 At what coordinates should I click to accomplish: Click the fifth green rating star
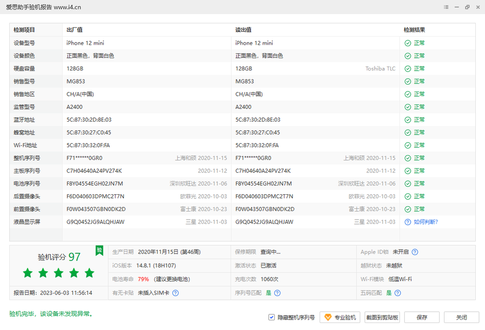(89, 273)
